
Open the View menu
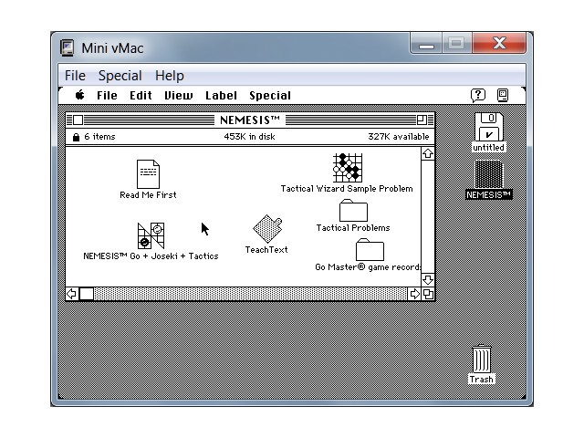(x=179, y=96)
